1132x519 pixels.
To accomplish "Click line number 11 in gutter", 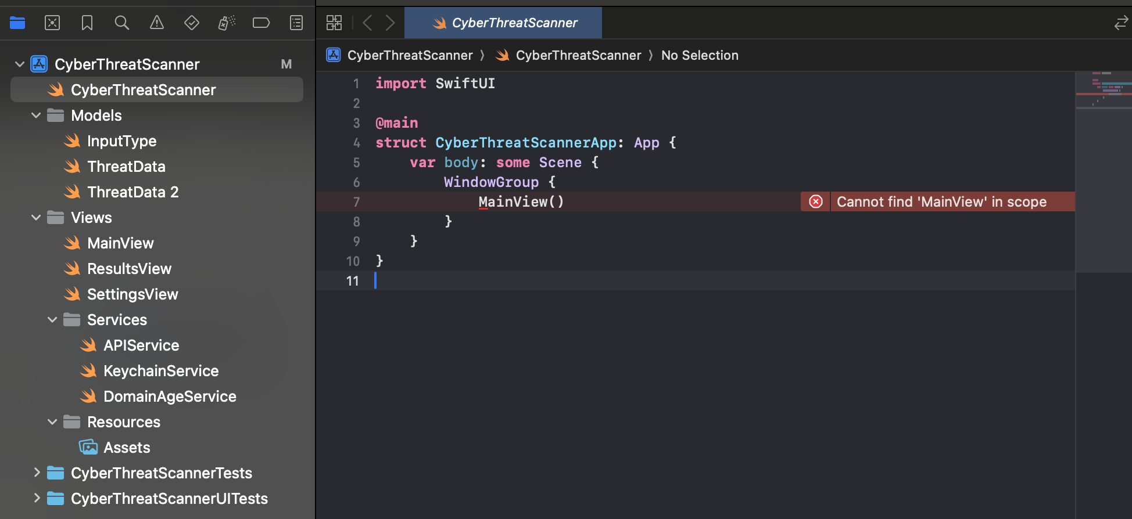I will pos(352,280).
